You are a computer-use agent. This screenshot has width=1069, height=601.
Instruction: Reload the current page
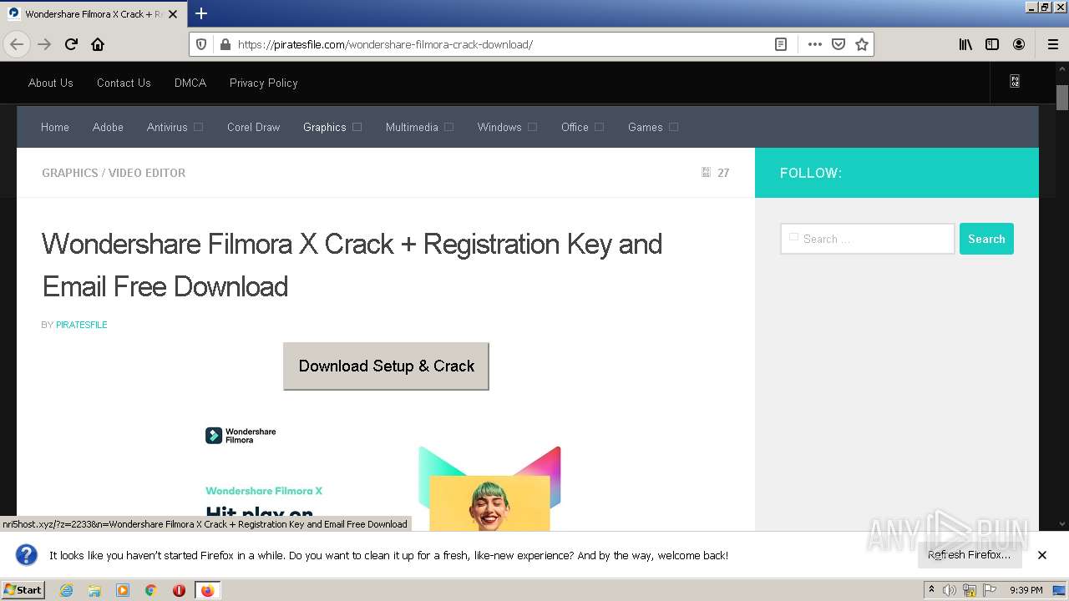(71, 44)
